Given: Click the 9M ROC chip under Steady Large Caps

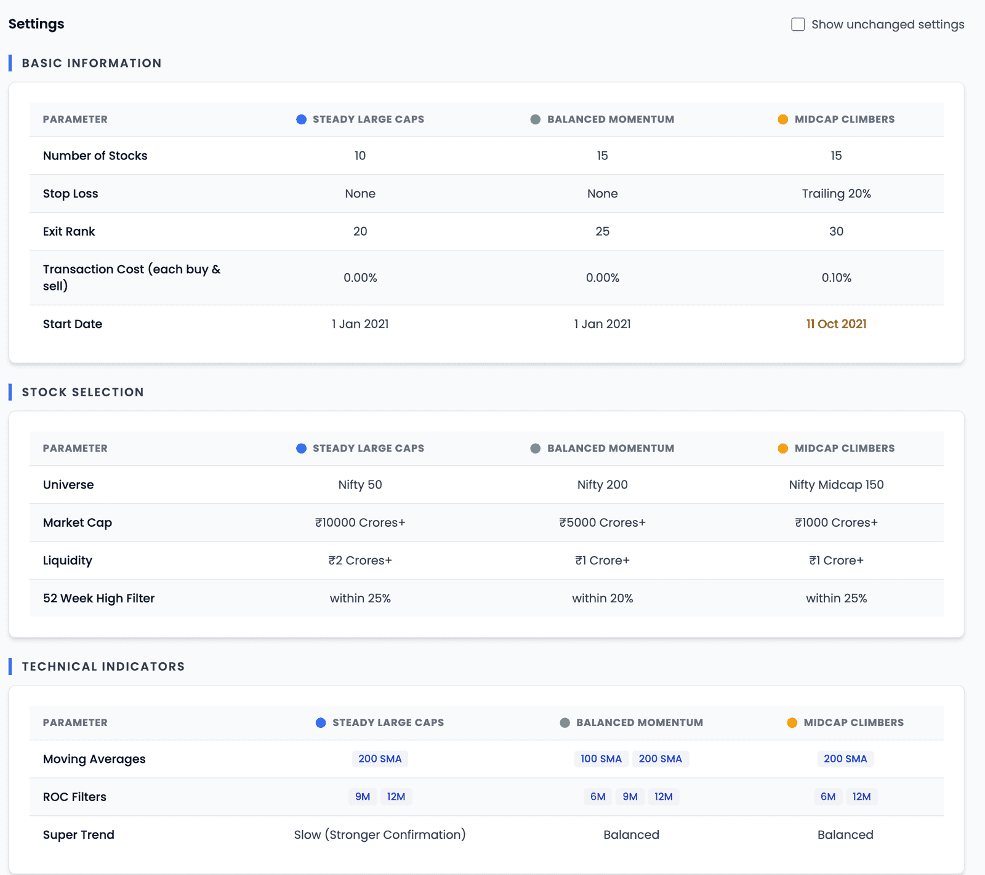Looking at the screenshot, I should tap(363, 797).
